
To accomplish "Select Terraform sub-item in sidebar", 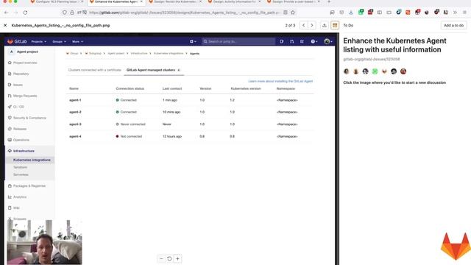I will coord(20,167).
